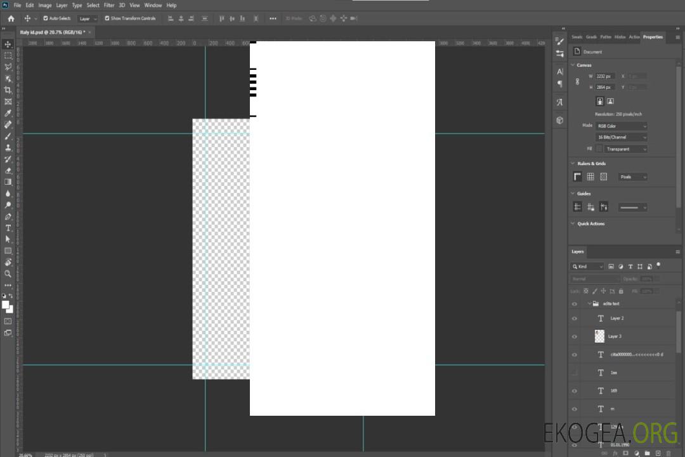Hide Layer 3 using its eye icon
Screen dimensions: 685x457
click(575, 336)
